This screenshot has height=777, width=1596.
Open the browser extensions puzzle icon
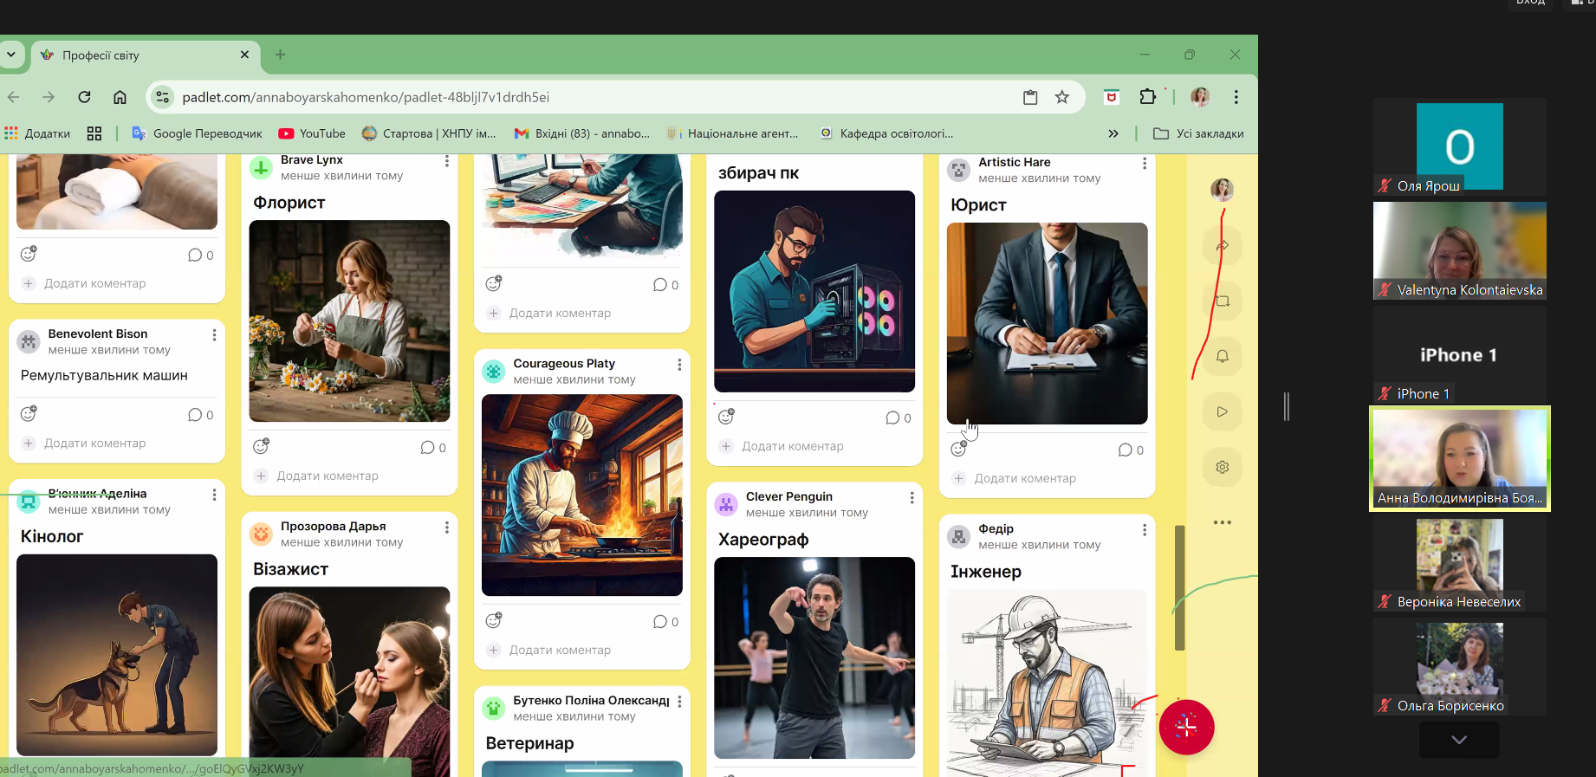(x=1147, y=97)
